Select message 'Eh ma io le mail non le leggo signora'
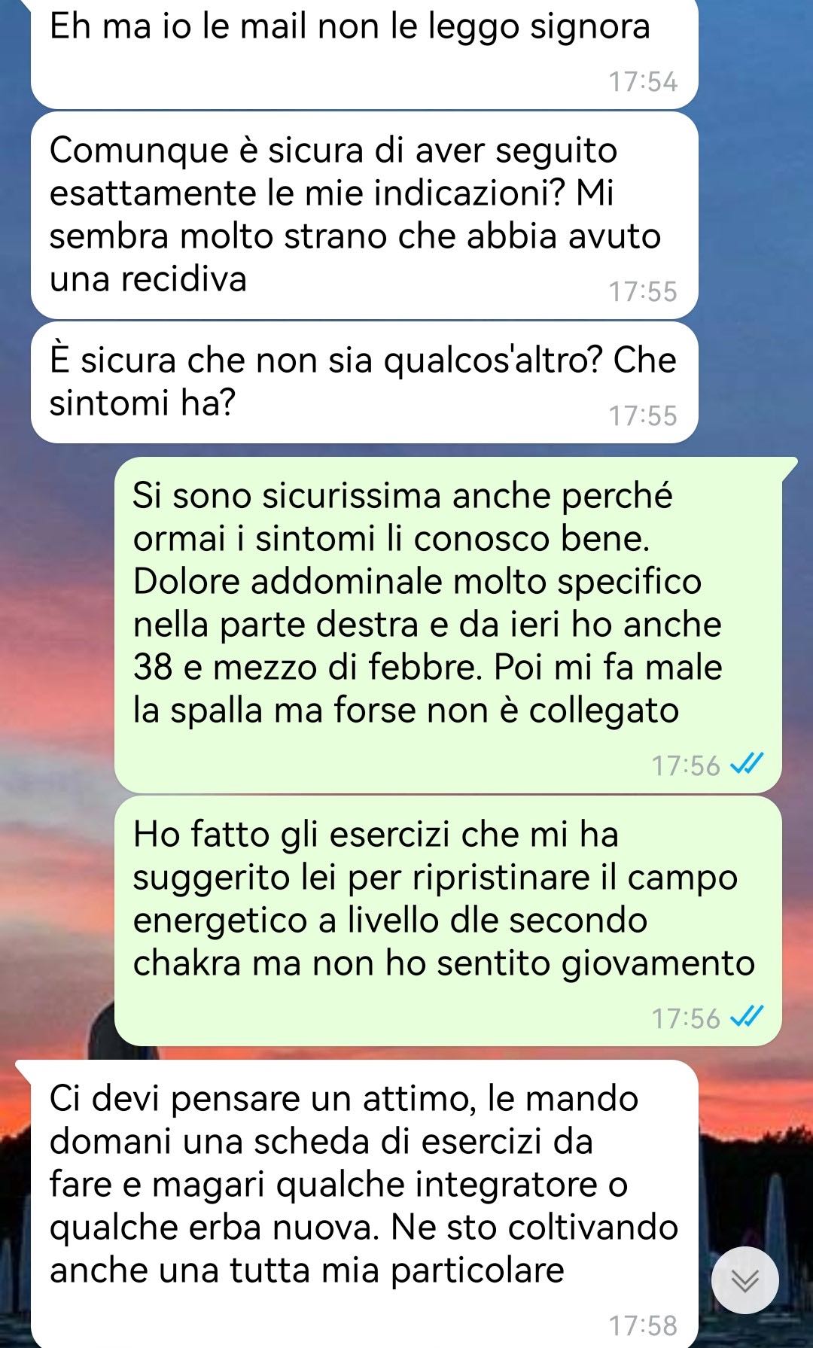The height and width of the screenshot is (1348, 813). pyautogui.click(x=364, y=52)
